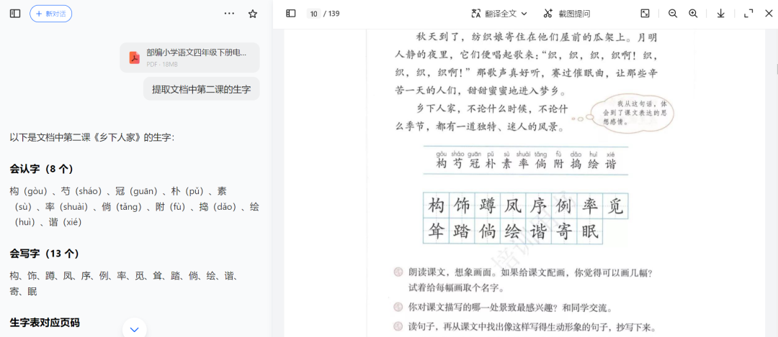Image resolution: width=778 pixels, height=337 pixels.
Task: Fit the page to window icon
Action: pos(645,14)
